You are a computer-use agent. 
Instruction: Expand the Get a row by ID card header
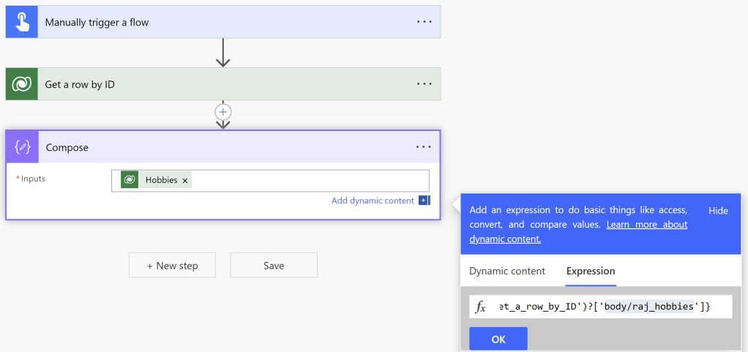pos(220,84)
